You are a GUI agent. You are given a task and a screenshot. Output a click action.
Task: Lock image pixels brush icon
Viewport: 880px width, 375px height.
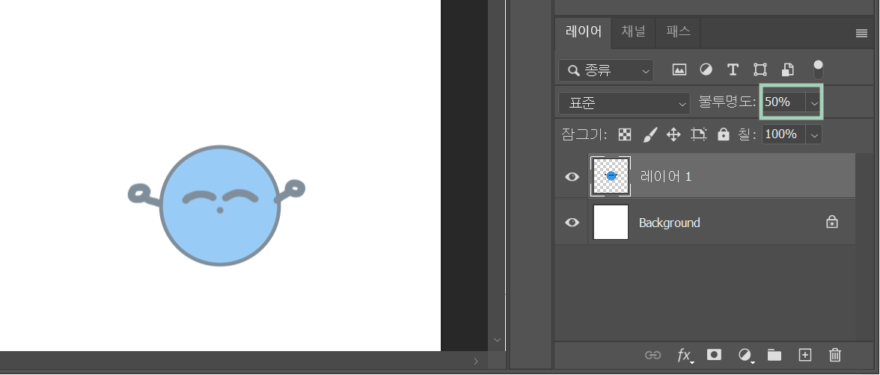click(x=650, y=134)
